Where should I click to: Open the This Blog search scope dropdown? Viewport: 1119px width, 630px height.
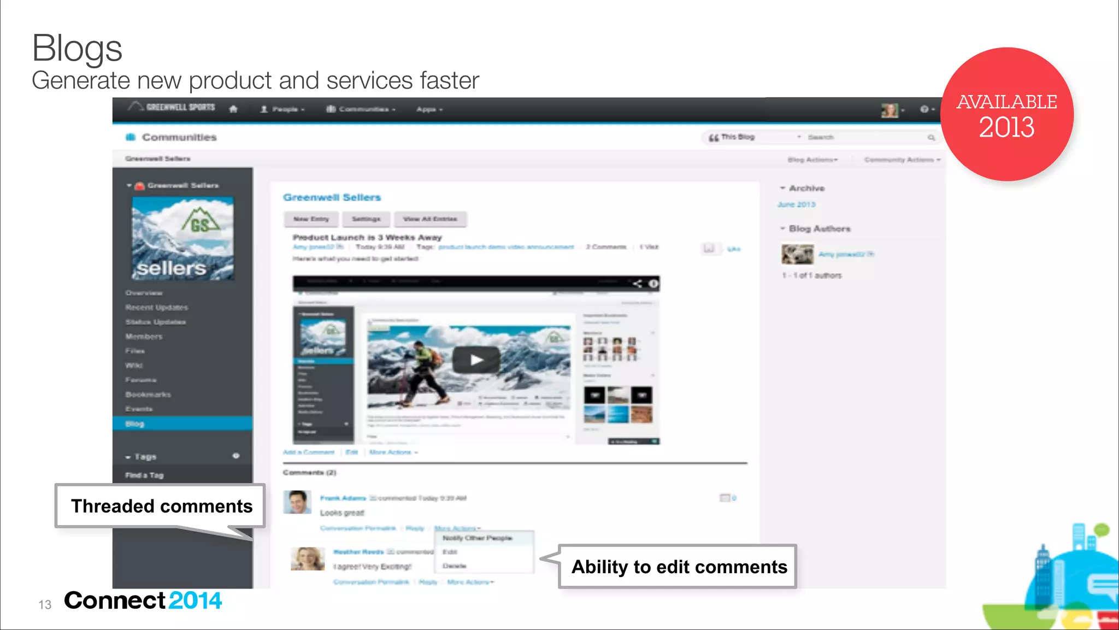pyautogui.click(x=755, y=137)
